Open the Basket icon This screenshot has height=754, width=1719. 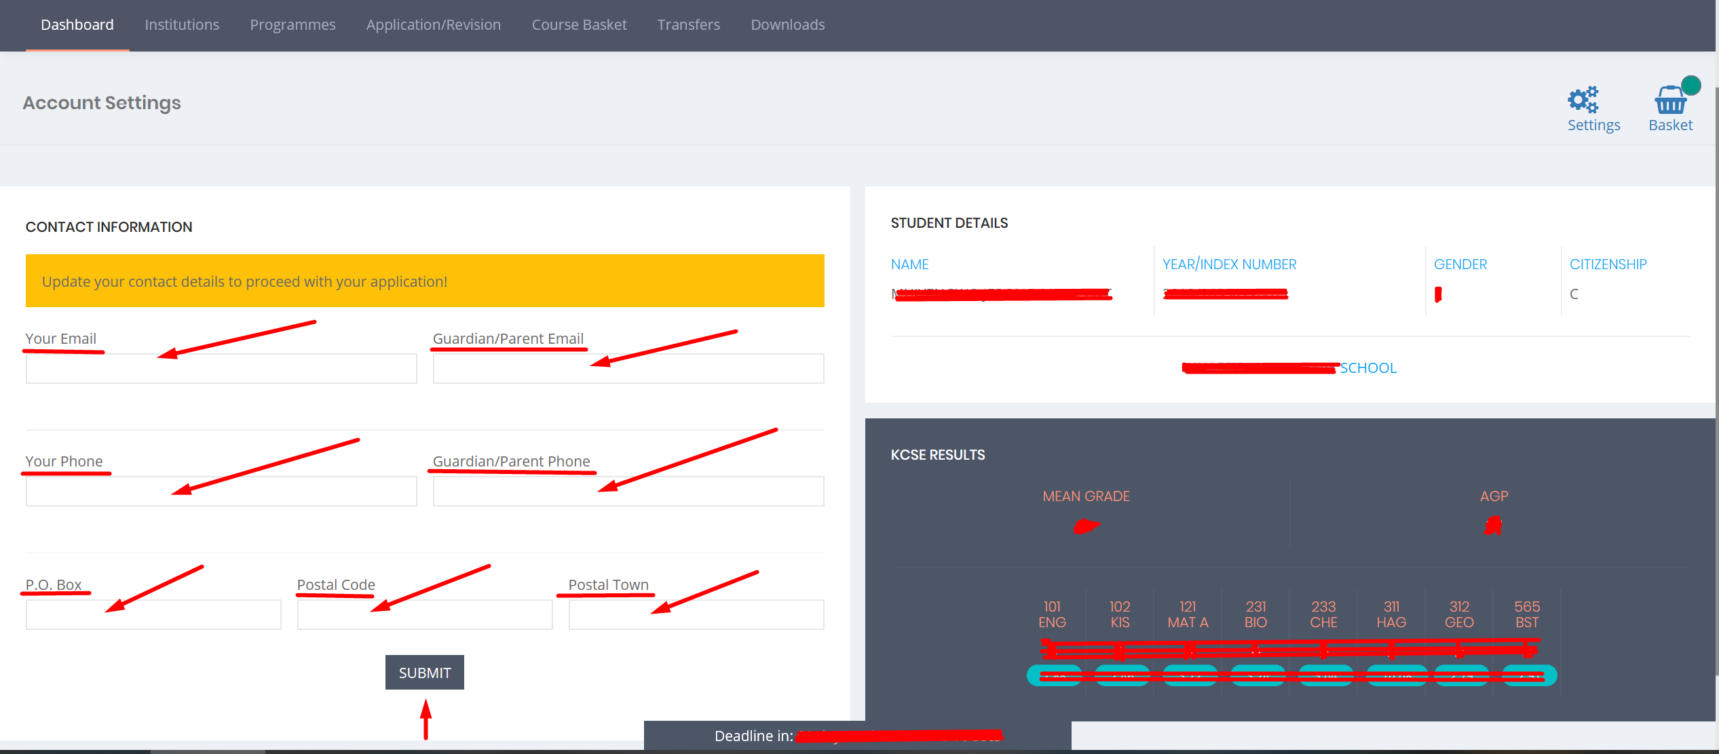pyautogui.click(x=1669, y=102)
